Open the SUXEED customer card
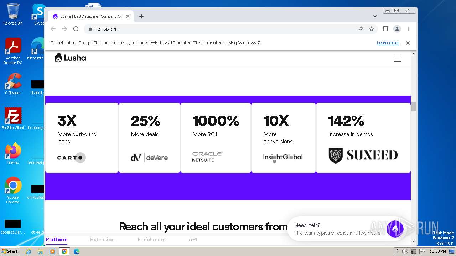This screenshot has height=256, width=456. point(363,138)
